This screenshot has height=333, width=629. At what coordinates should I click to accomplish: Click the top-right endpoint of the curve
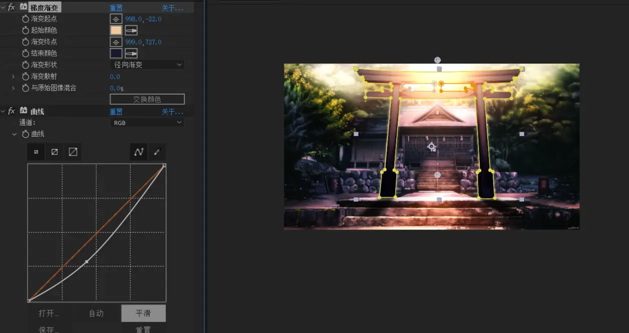click(164, 164)
